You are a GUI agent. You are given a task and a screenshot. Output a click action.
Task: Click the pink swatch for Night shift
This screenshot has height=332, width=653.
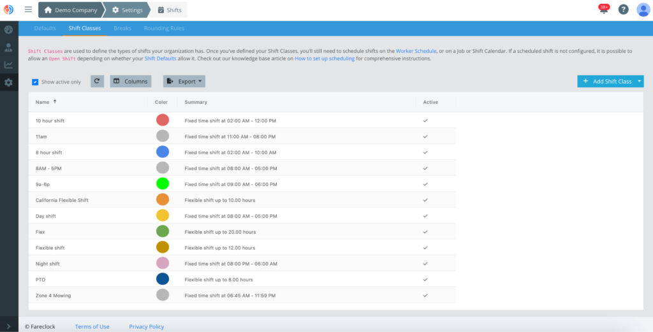click(163, 263)
